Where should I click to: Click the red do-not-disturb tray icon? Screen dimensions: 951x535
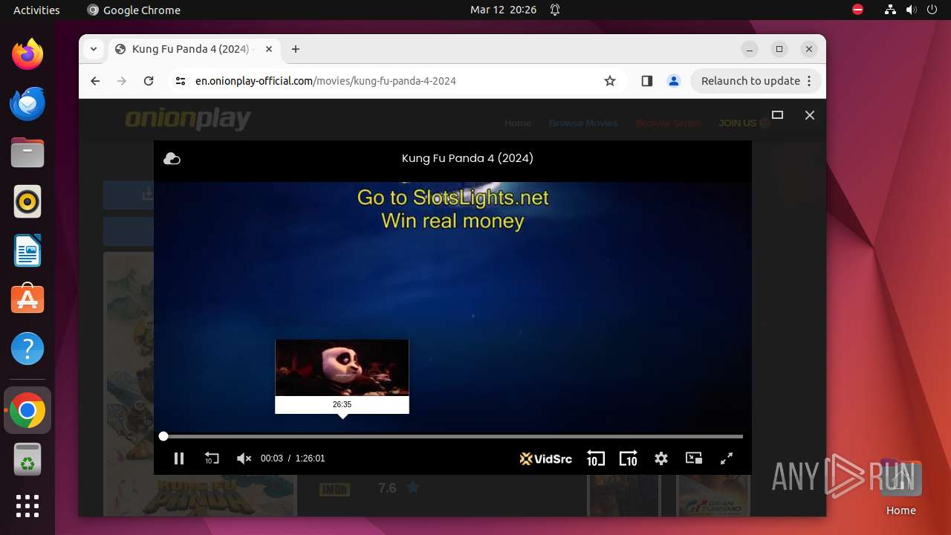pos(857,10)
